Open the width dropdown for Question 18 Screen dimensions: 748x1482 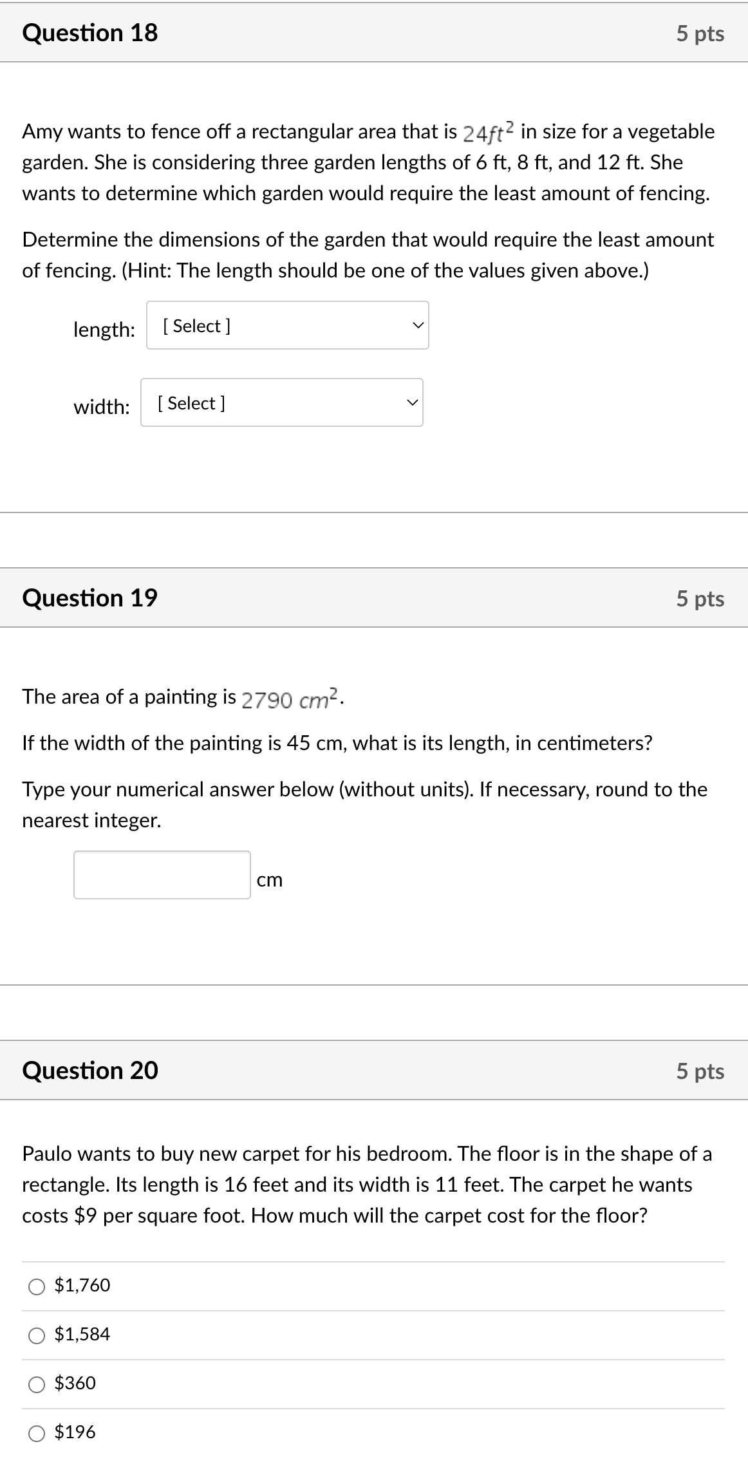(x=281, y=403)
